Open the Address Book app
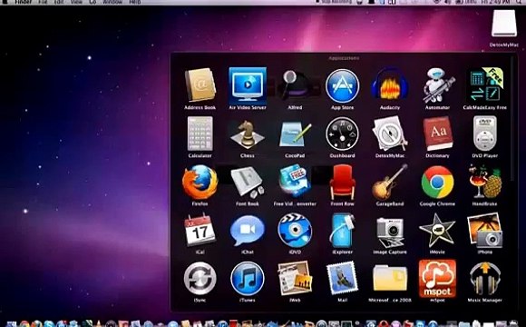This screenshot has height=327, width=526. 200,85
